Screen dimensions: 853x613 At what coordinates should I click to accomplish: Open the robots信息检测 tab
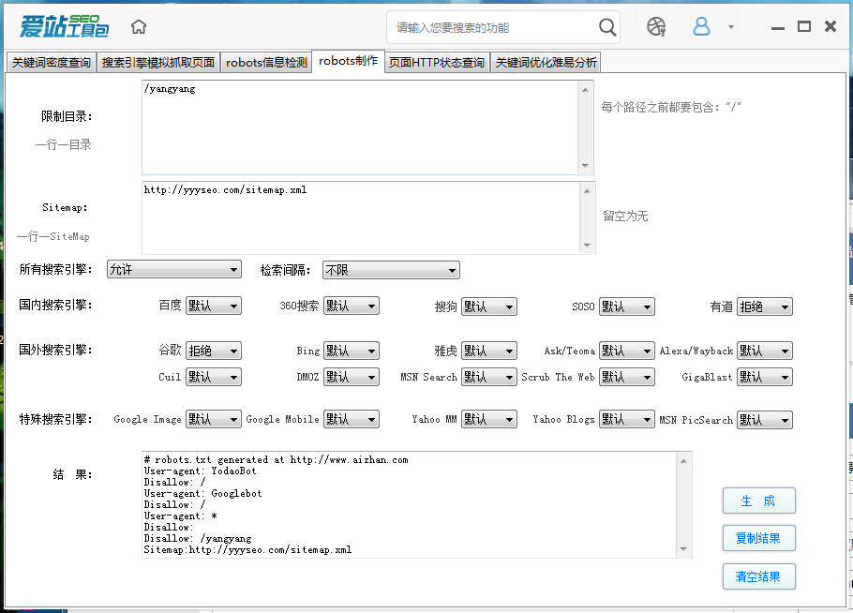[x=266, y=63]
